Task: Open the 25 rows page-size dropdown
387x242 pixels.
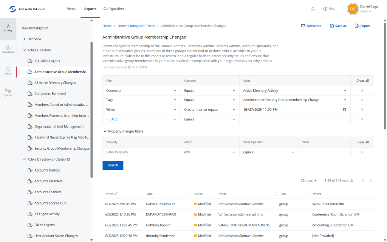Action: (x=309, y=181)
